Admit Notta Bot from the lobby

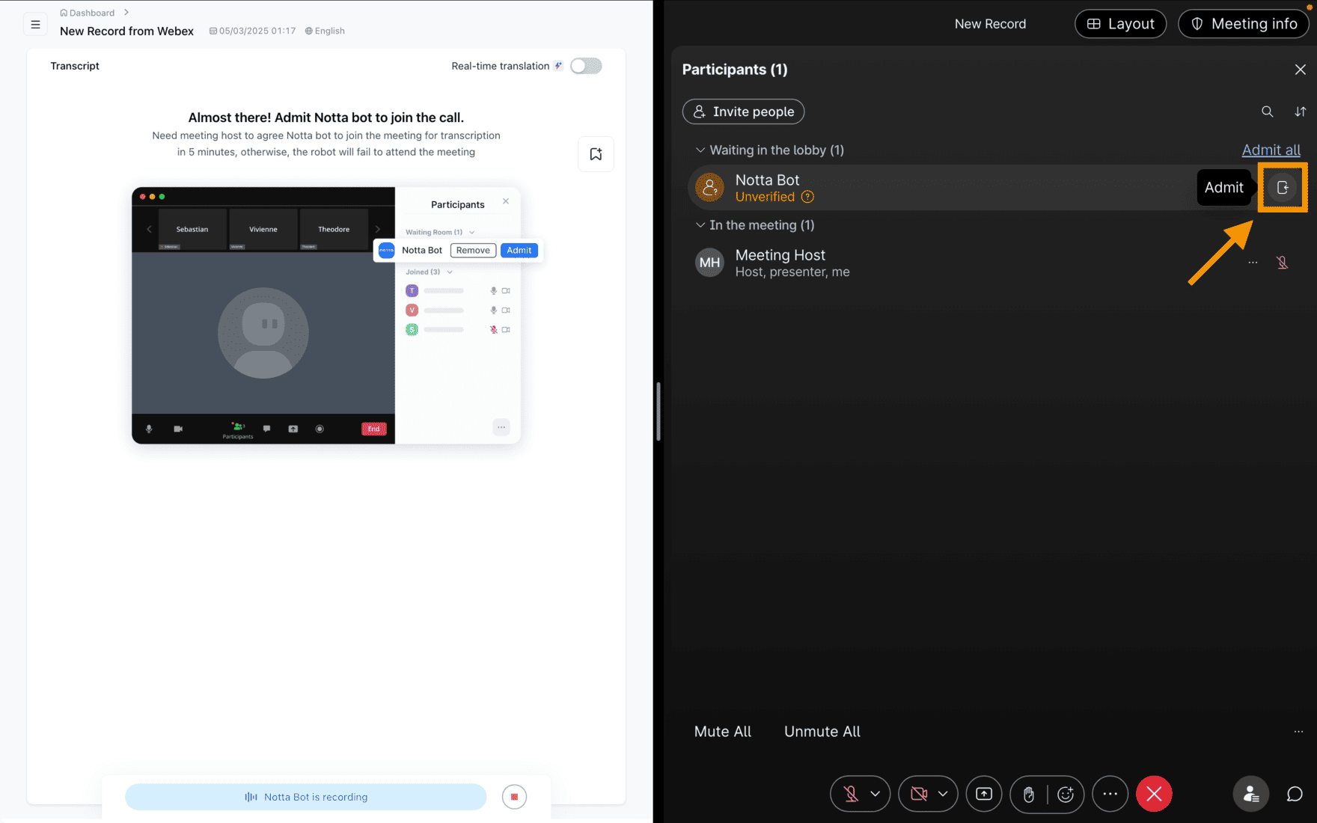click(x=1282, y=188)
